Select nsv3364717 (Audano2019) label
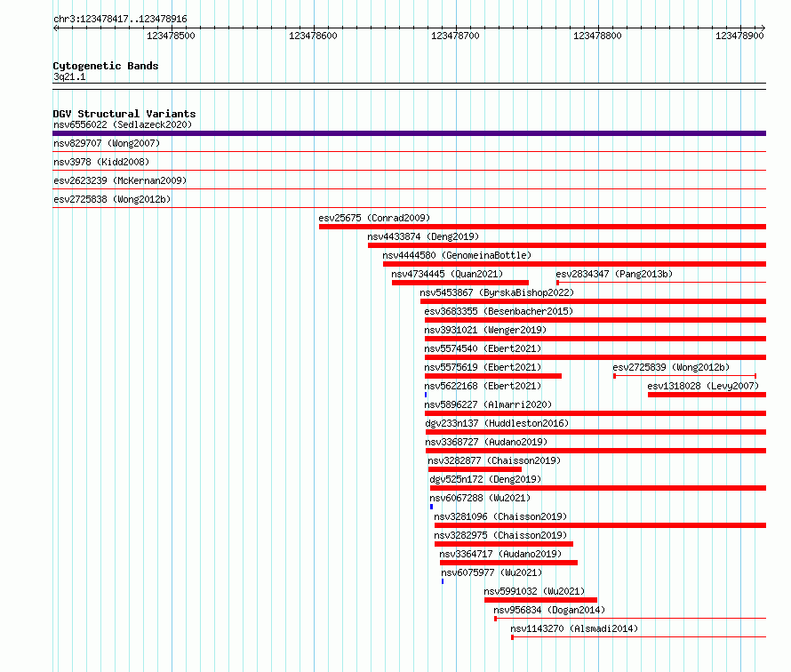Viewport: 791px width, 672px height. pos(500,554)
